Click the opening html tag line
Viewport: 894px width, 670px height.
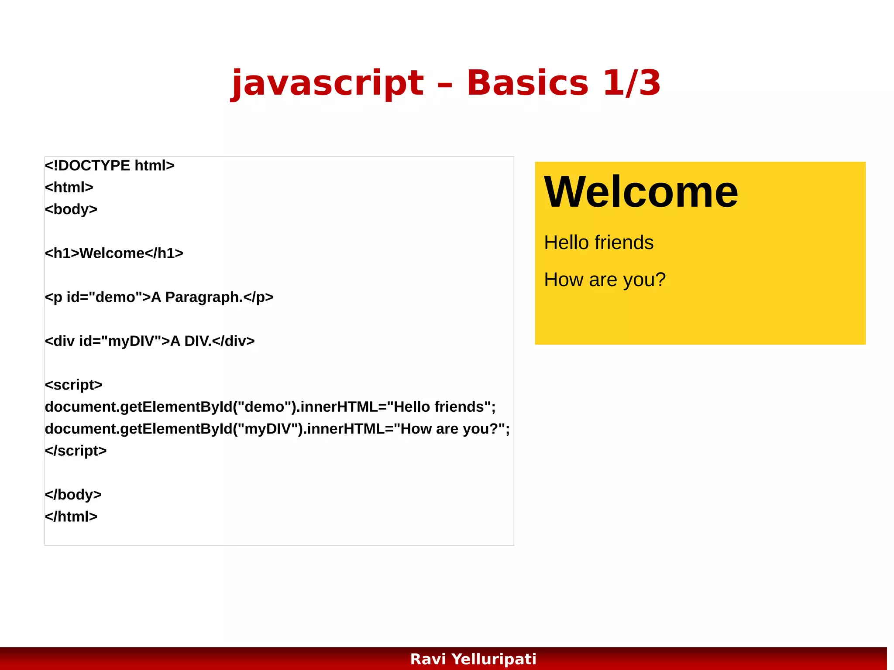click(x=69, y=188)
